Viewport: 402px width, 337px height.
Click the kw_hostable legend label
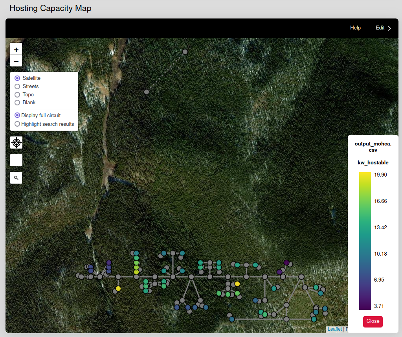pyautogui.click(x=373, y=162)
